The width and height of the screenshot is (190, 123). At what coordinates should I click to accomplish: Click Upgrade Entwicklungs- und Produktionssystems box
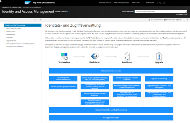tap(159, 94)
